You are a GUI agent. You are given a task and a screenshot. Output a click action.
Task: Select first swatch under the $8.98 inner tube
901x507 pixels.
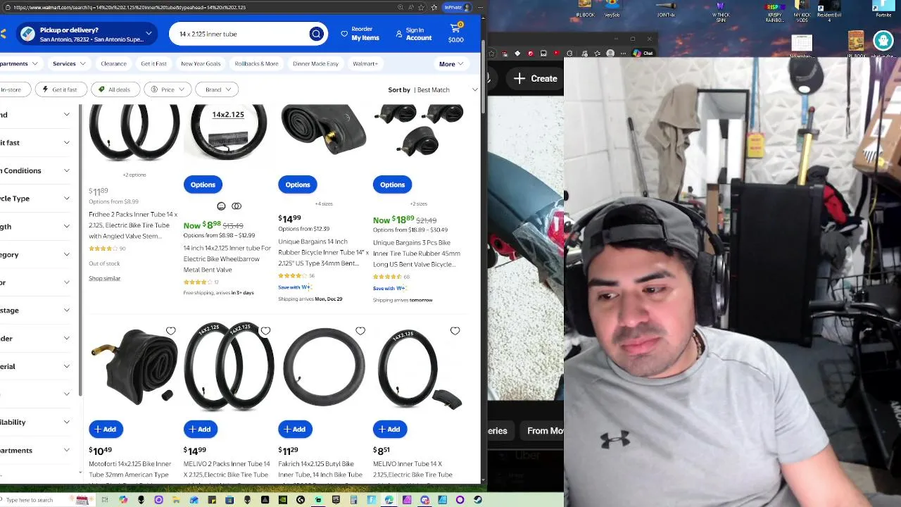221,206
